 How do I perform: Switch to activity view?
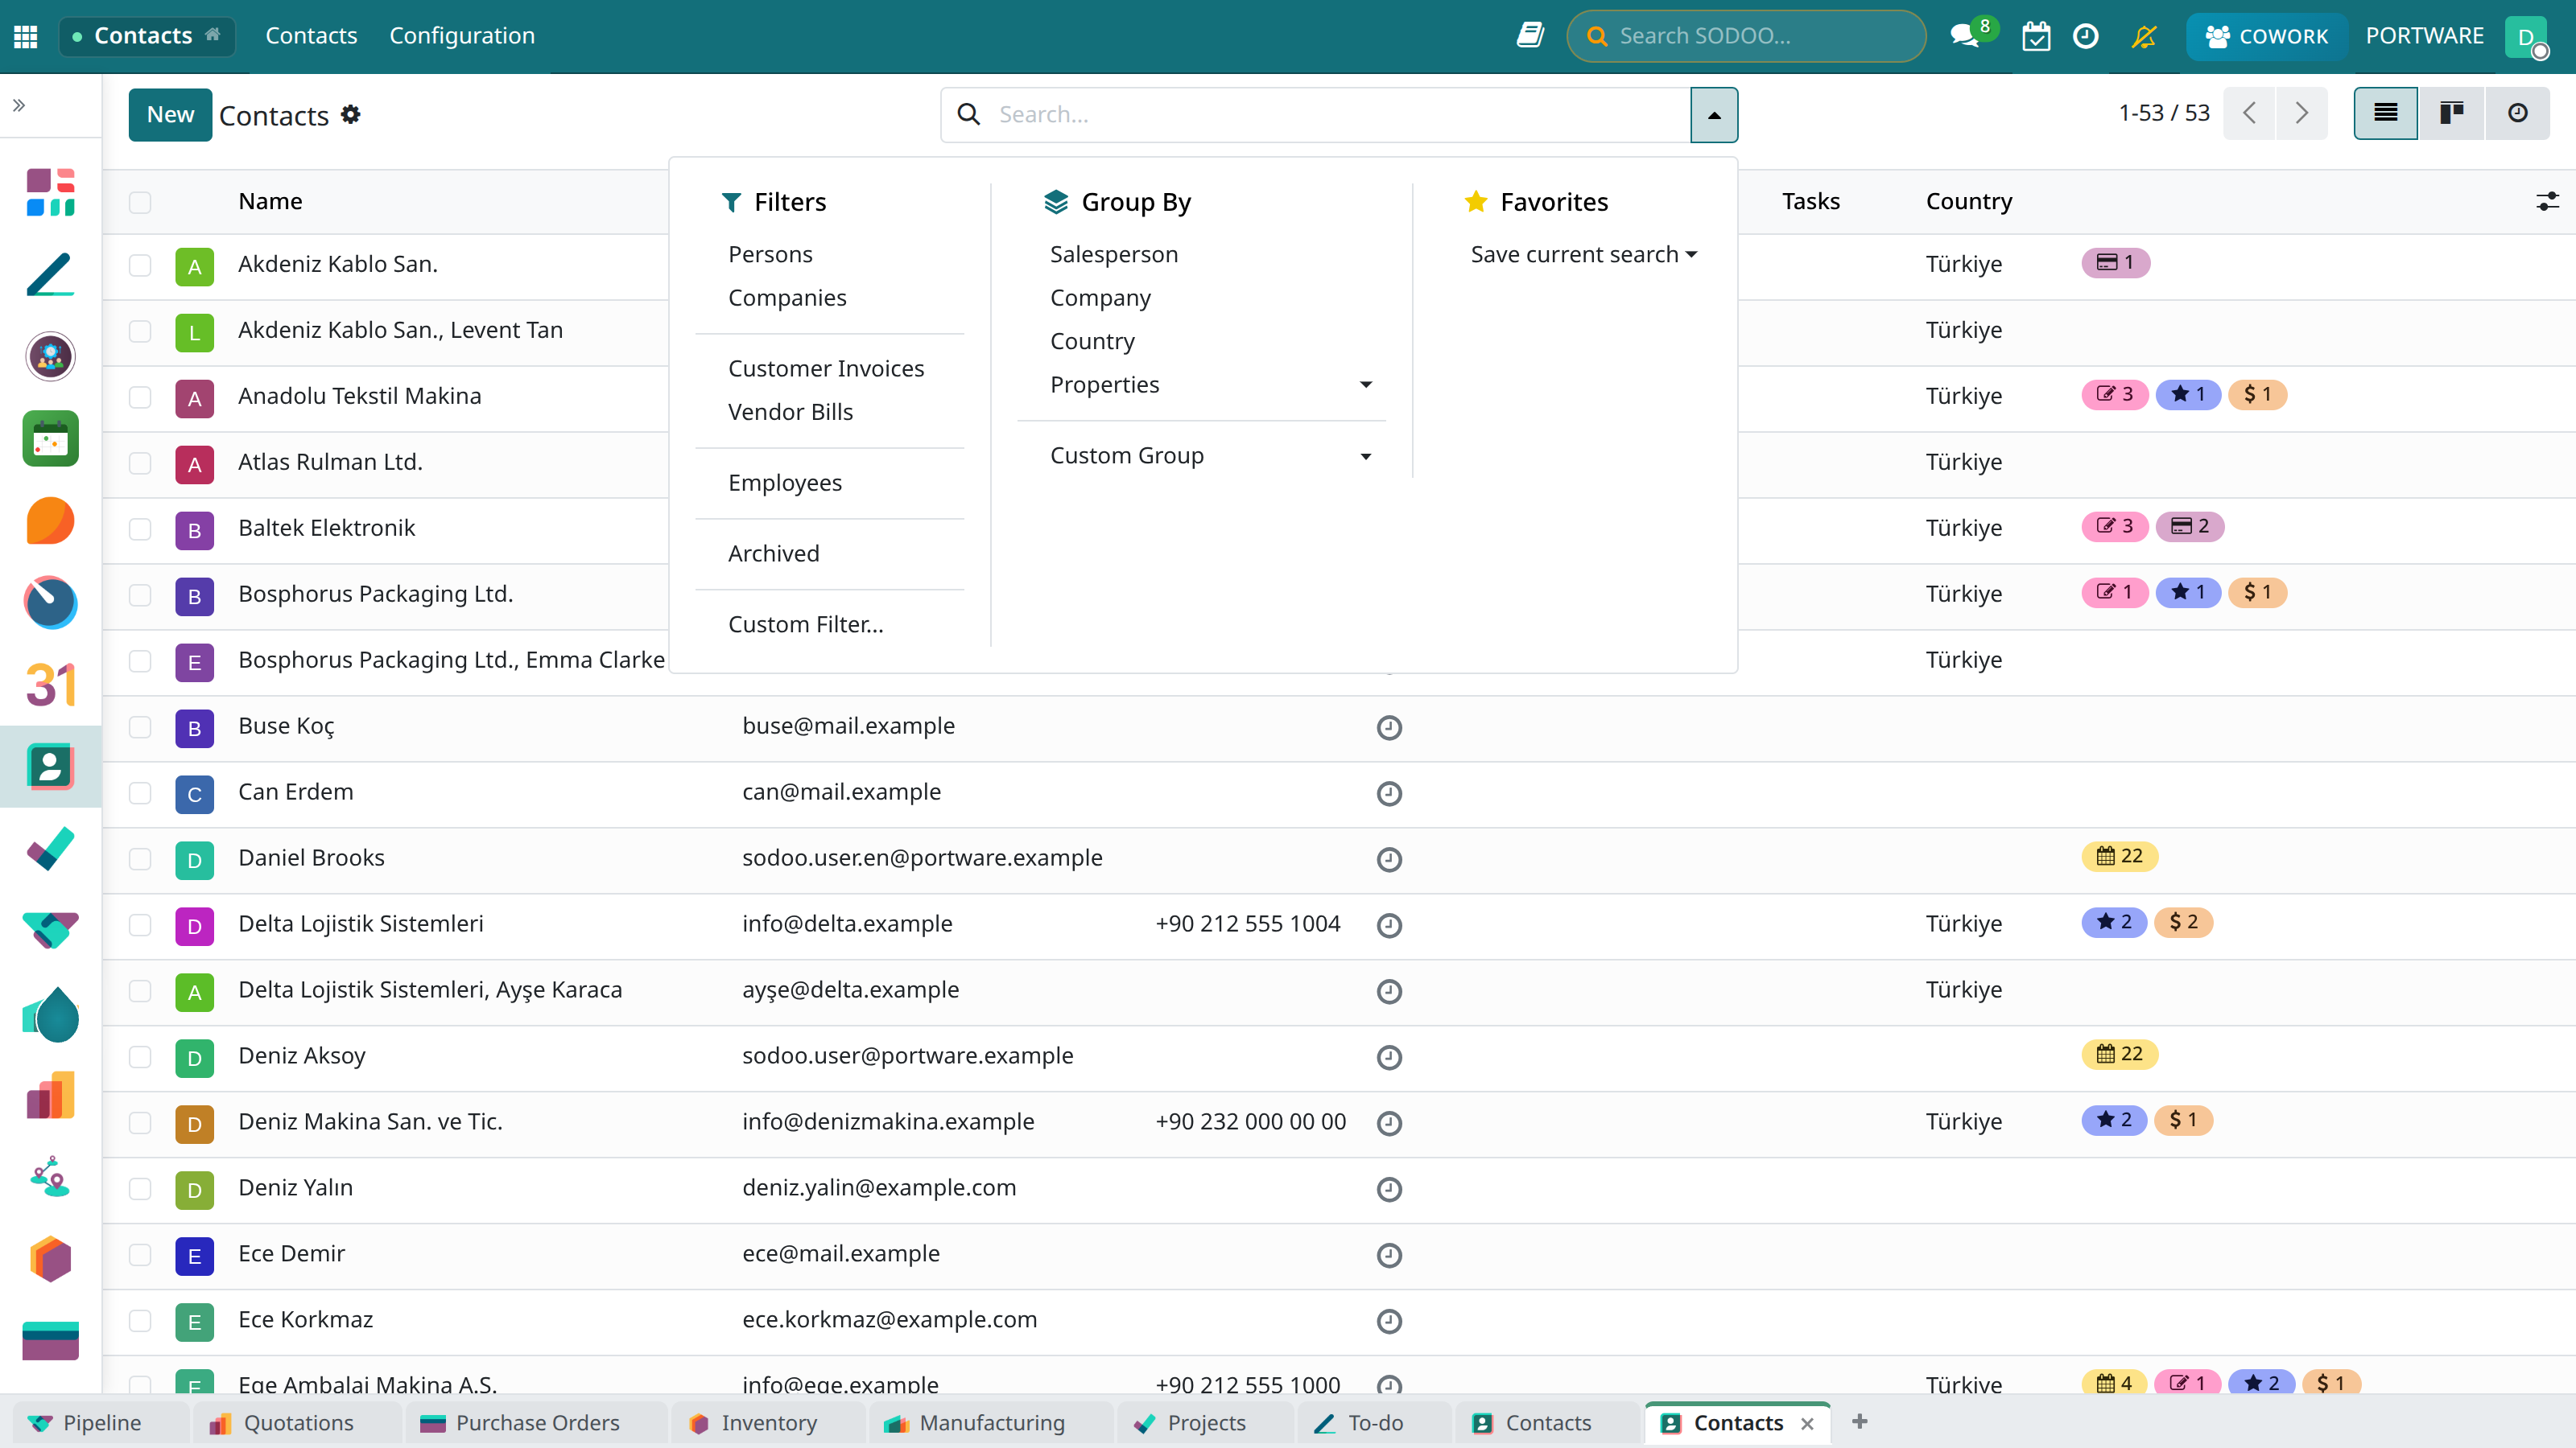[2517, 113]
